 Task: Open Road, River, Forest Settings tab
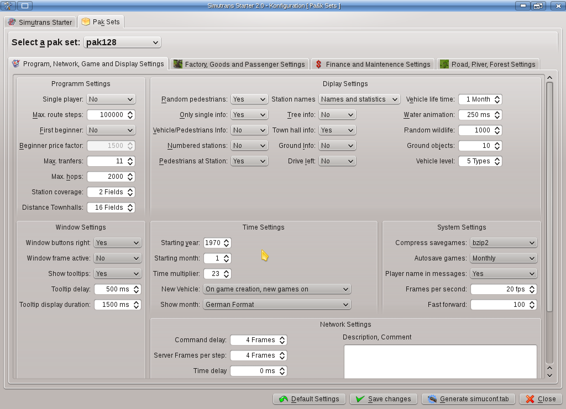point(488,64)
